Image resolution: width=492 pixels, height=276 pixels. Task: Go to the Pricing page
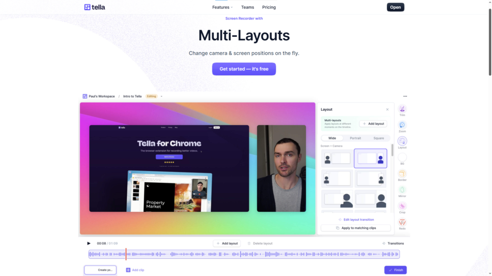click(x=269, y=7)
